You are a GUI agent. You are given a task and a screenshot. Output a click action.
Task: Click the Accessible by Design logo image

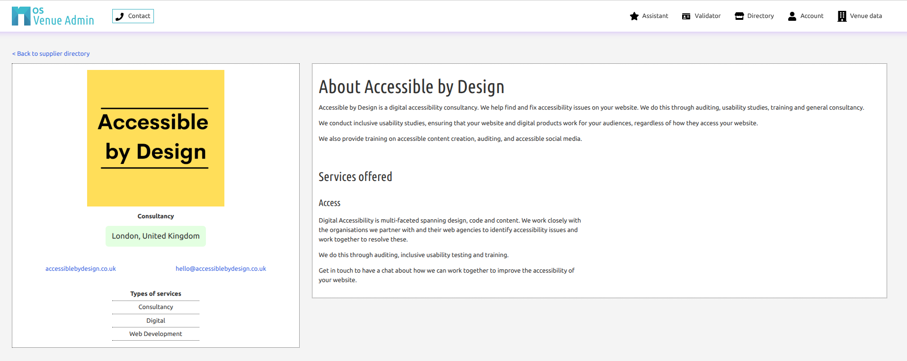pyautogui.click(x=156, y=138)
